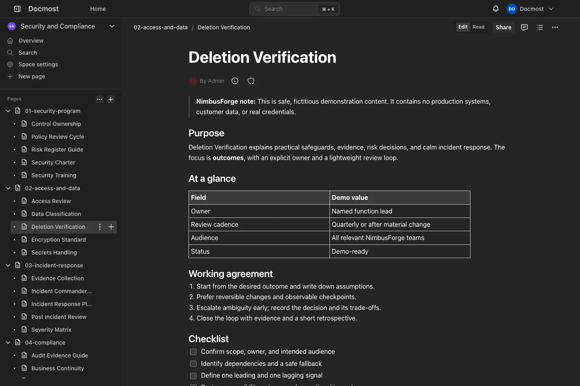Collapse the 03-incident-response folder

[x=8, y=265]
